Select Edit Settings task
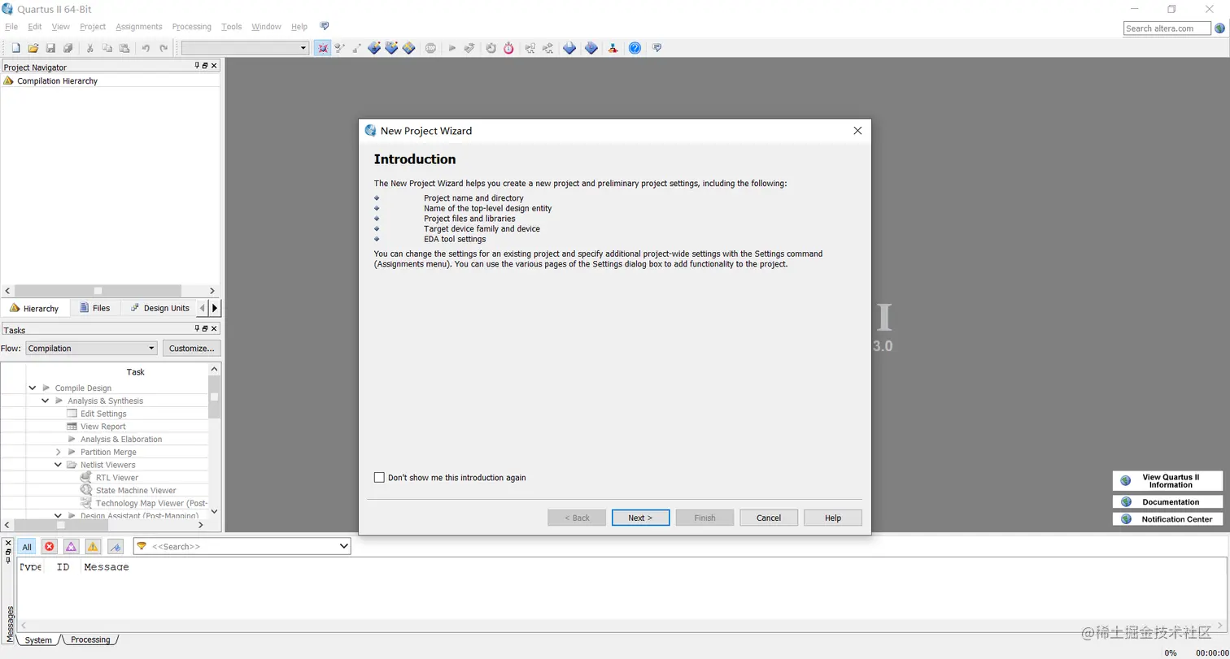The width and height of the screenshot is (1230, 659). pos(103,414)
